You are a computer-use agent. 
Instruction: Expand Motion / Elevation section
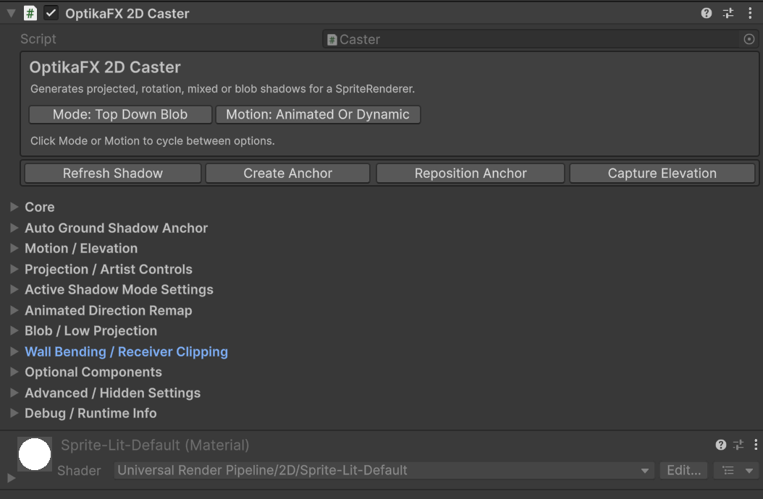click(14, 248)
